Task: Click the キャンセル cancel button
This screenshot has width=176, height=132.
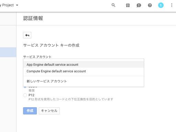Action: click(49, 111)
